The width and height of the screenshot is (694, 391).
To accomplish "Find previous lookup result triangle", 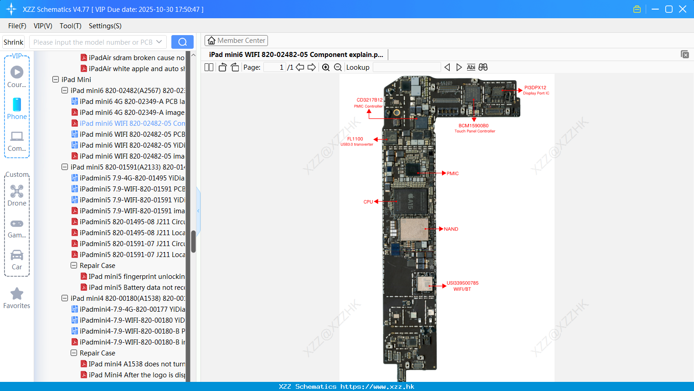I will click(x=447, y=67).
